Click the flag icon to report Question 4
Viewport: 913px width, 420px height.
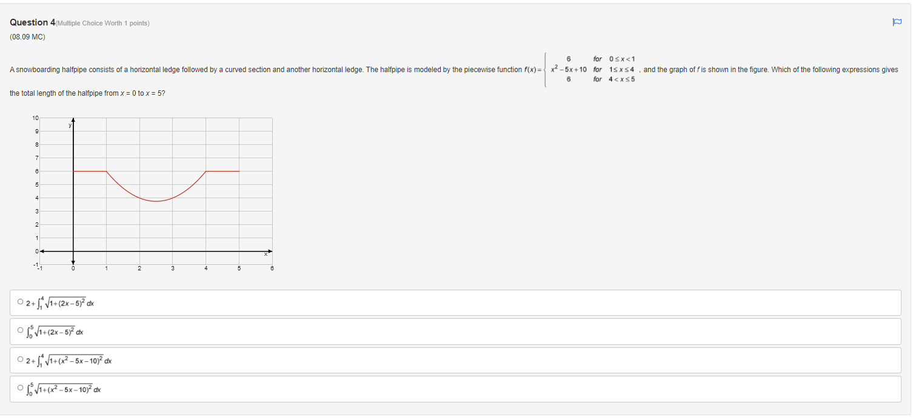coord(898,21)
